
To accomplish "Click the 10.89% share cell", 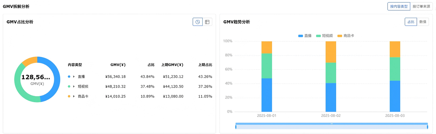I will pos(147,96).
